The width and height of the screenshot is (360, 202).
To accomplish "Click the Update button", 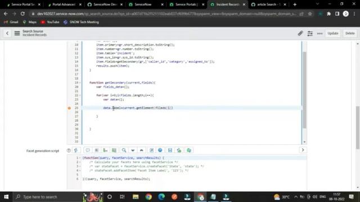I will [x=333, y=33].
